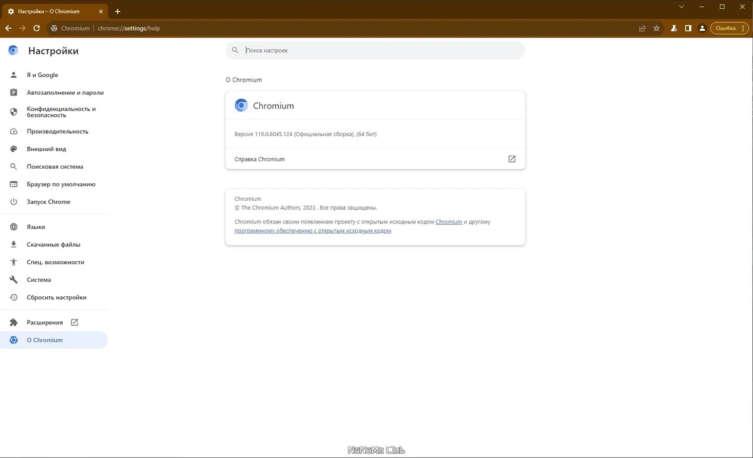
Task: Focus the Поиск настроек search field
Action: point(375,50)
